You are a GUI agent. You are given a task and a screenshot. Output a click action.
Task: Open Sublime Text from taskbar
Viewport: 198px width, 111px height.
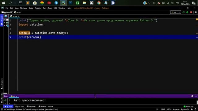point(28,3)
